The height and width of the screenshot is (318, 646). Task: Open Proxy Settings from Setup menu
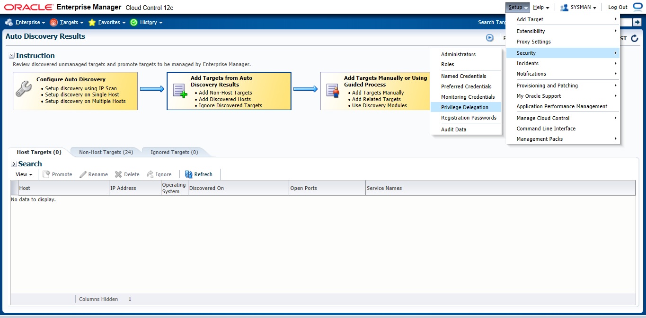pyautogui.click(x=533, y=42)
